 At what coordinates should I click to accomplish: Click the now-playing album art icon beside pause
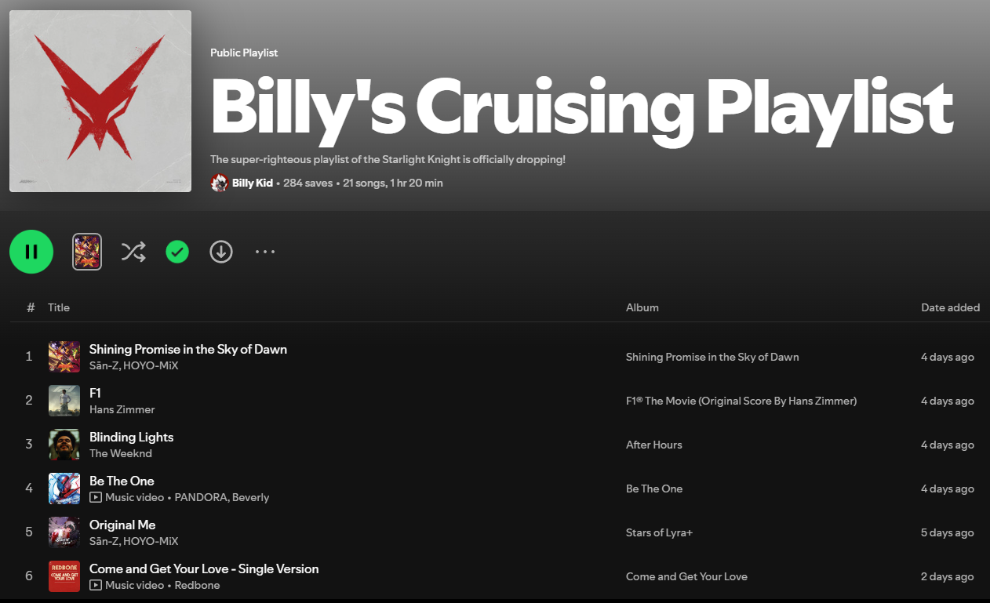tap(87, 252)
